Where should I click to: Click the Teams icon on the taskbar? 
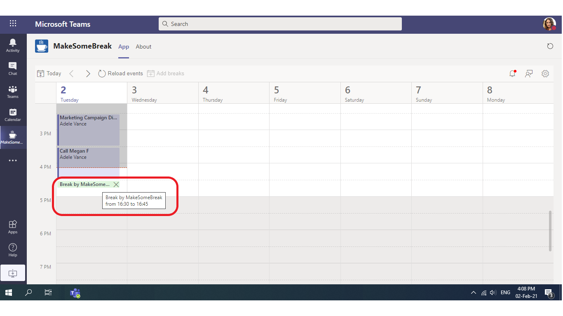(75, 293)
